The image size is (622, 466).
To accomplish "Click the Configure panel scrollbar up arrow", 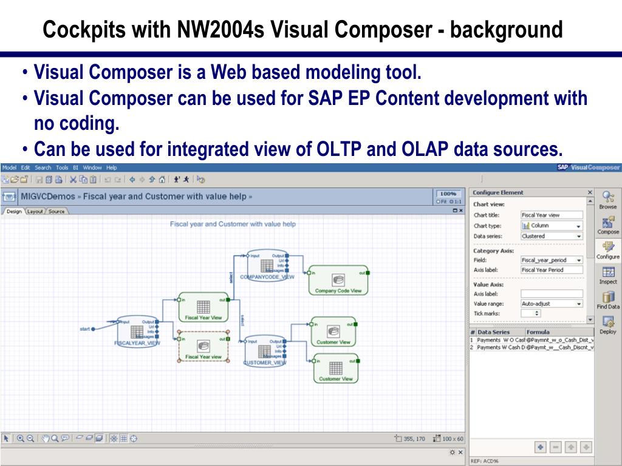I will tap(590, 201).
